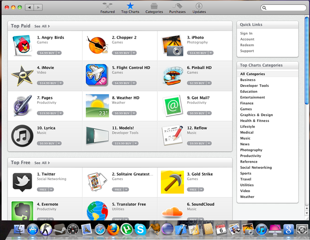Click the scrollbar down arrow
The width and height of the screenshot is (310, 240).
(306, 213)
